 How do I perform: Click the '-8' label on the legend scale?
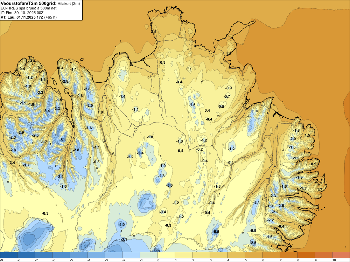point(19,260)
